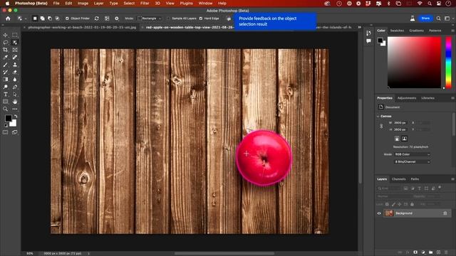Change the screen mode
Viewport: 456px width, 256px height.
click(14, 132)
